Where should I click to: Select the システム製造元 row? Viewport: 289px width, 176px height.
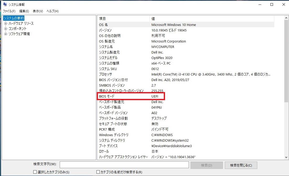click(186, 52)
